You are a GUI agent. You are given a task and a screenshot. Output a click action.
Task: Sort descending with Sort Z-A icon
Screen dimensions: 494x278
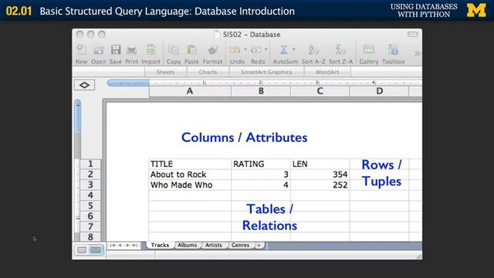coord(340,49)
